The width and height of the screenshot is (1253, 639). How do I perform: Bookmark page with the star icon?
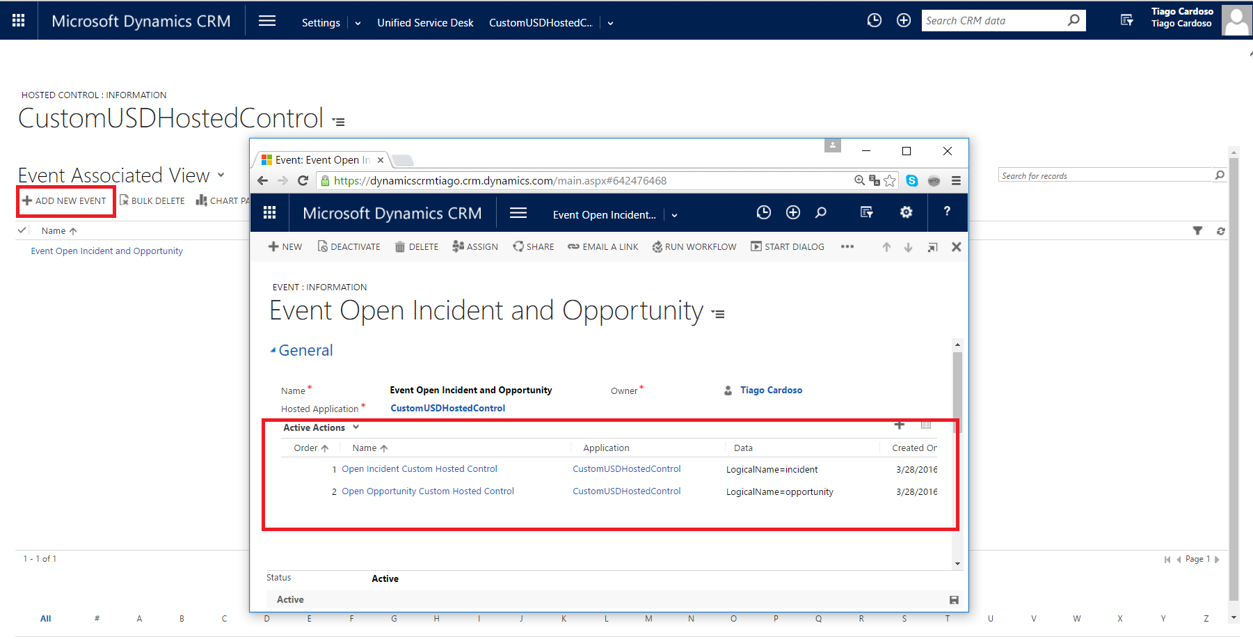[890, 181]
